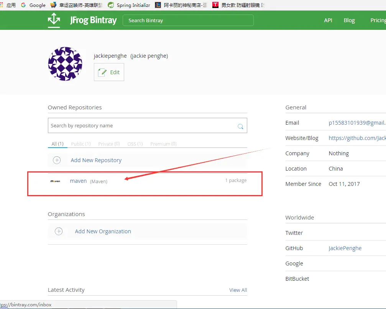Image resolution: width=386 pixels, height=309 pixels.
Task: Open the 阿卡丽的神秘商店 bookmark
Action: click(x=181, y=5)
